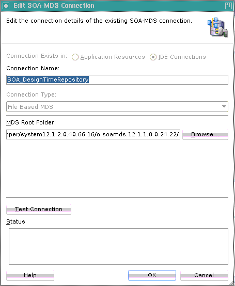Click the MDS Root Folder path field
235x286 pixels.
point(93,134)
